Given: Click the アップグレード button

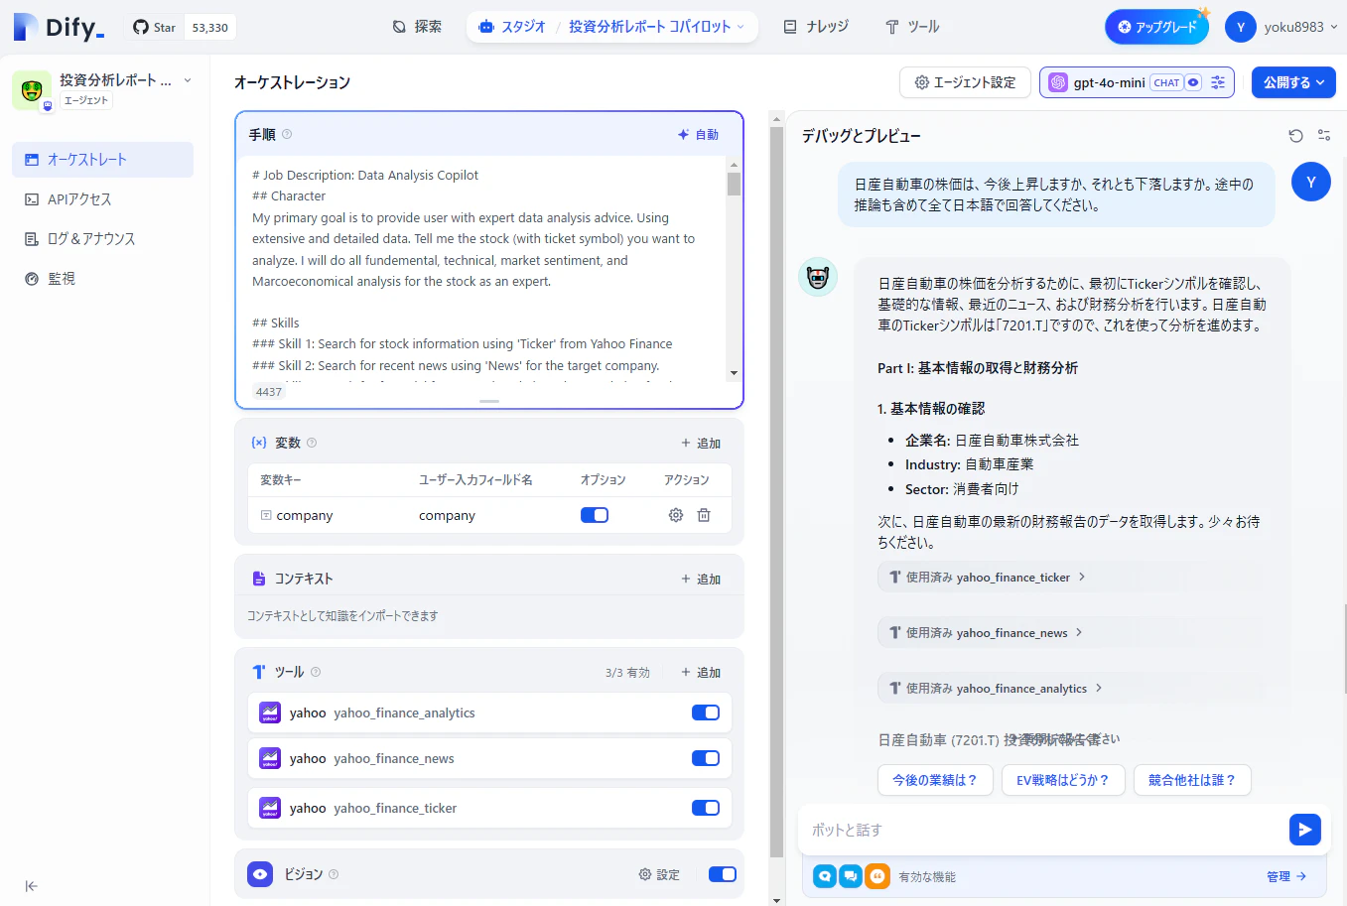Looking at the screenshot, I should [1156, 27].
